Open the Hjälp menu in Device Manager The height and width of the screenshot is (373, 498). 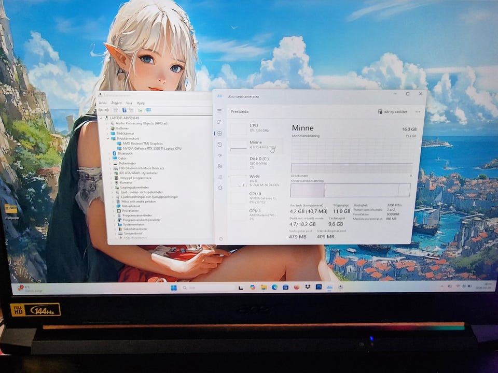tap(141, 103)
